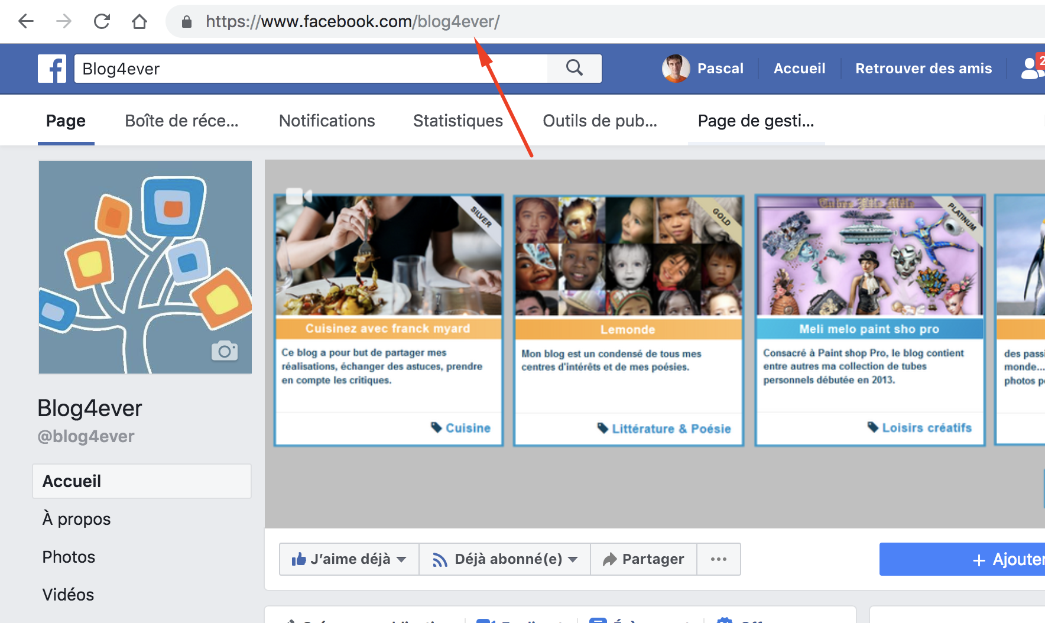Click the Facebook search input field
This screenshot has width=1045, height=623.
click(x=311, y=69)
